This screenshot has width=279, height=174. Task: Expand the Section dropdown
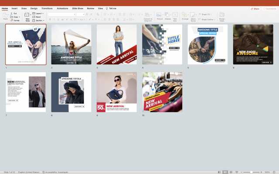39,20
